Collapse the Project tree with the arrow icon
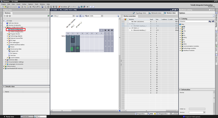218x118 pixels. 48,10
